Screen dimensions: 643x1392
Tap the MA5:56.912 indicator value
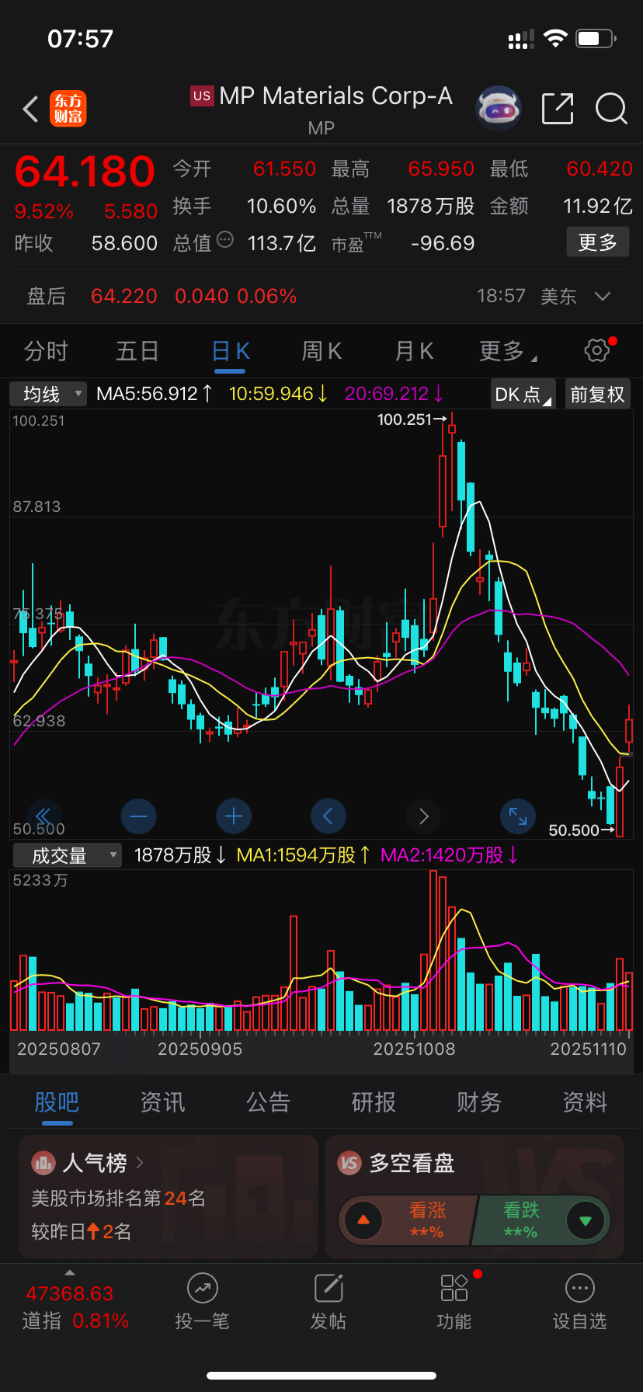pos(155,394)
